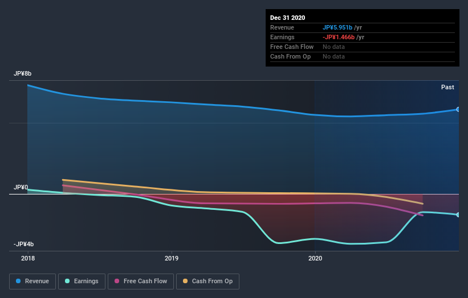Click the -JP¥4b y-axis label
468x298 pixels.
pos(23,244)
